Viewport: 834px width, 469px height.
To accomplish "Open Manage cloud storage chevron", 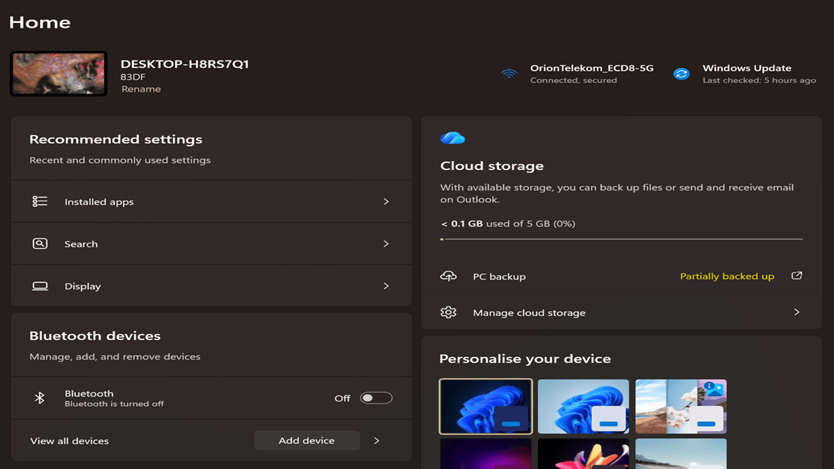I will [797, 313].
